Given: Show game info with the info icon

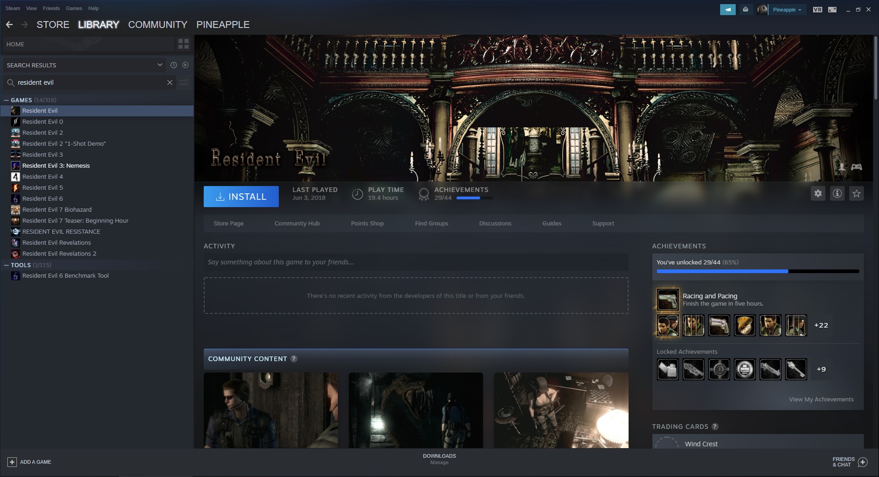Looking at the screenshot, I should [x=837, y=193].
